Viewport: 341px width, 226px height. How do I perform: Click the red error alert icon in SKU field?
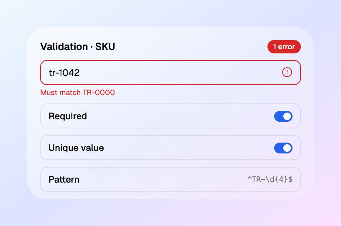[x=287, y=72]
